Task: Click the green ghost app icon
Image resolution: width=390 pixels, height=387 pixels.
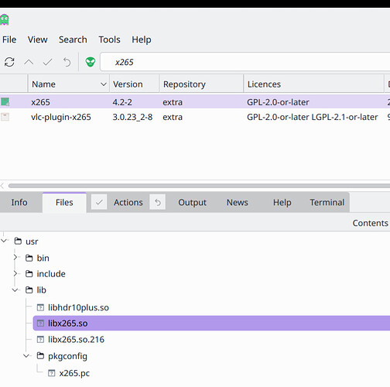Action: click(5, 20)
